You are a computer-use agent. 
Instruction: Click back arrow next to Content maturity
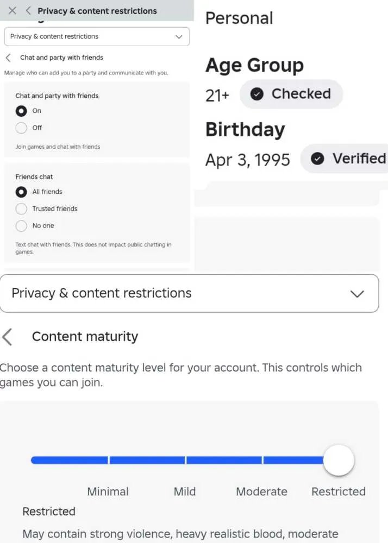pos(7,337)
